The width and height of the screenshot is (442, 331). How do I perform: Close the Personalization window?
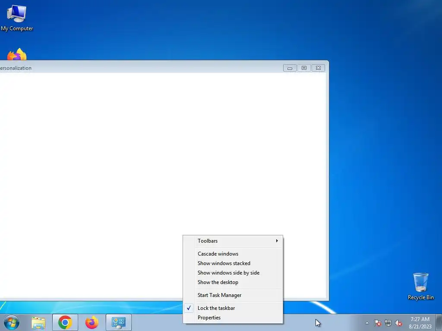click(x=318, y=68)
